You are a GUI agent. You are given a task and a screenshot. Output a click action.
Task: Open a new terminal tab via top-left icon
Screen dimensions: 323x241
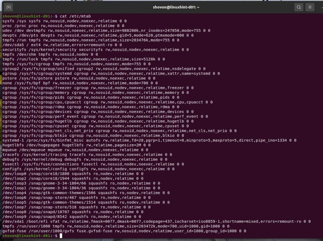[x=8, y=7]
